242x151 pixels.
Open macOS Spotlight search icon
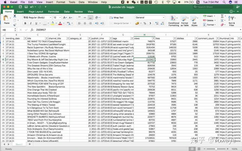[x=224, y=2]
